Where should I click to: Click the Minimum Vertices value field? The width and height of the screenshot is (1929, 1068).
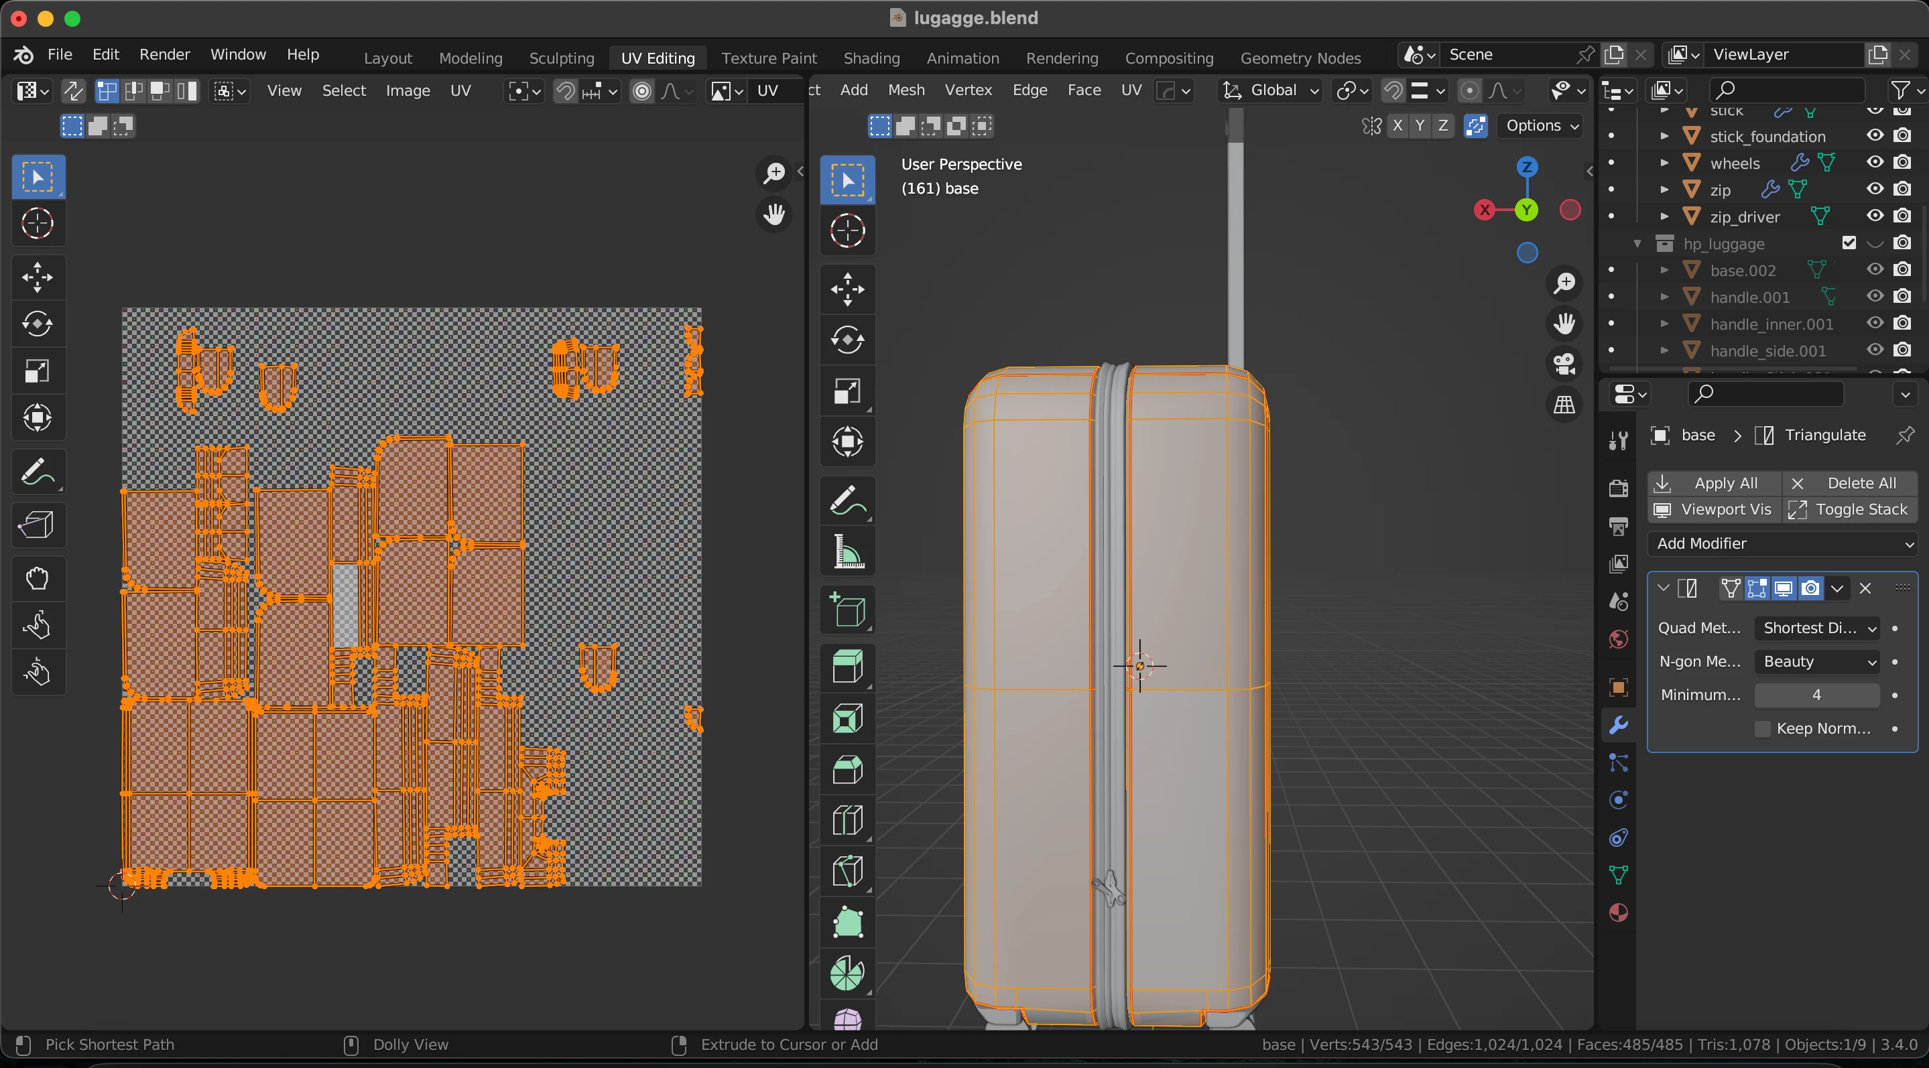1816,695
